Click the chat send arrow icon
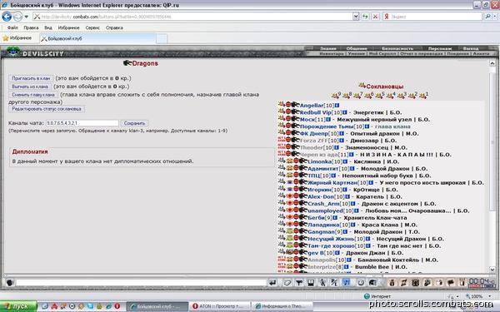Image resolution: width=500 pixels, height=312 pixels. pos(272,283)
